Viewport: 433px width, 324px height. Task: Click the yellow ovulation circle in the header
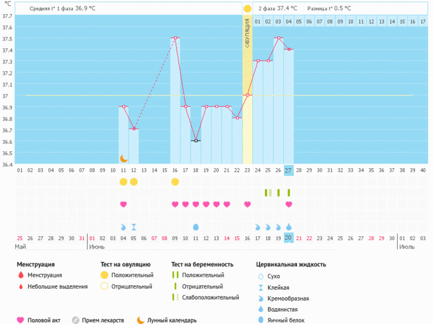[x=247, y=8]
